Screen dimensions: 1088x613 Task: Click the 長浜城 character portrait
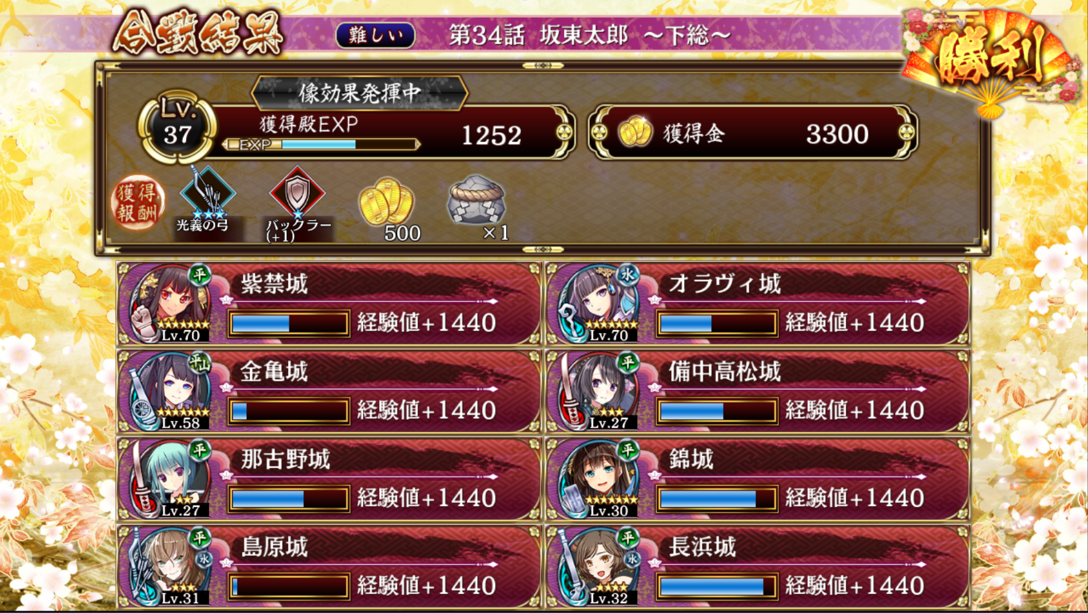[598, 567]
